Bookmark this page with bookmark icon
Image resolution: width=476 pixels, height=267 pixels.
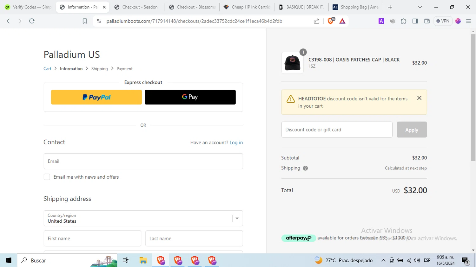tap(85, 21)
